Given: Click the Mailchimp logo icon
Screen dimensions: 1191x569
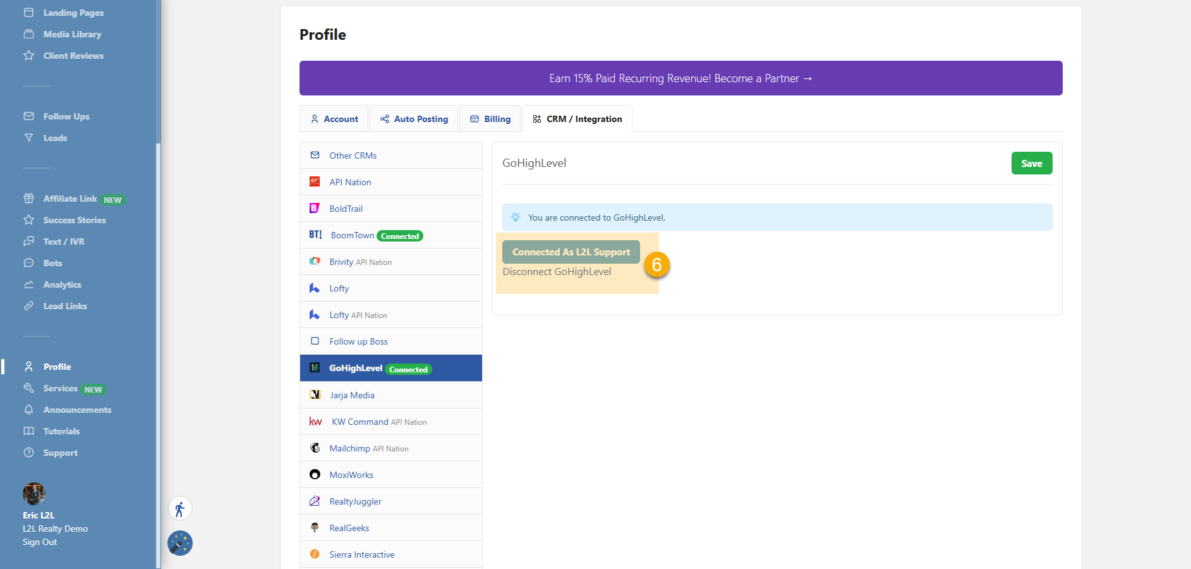Looking at the screenshot, I should (315, 448).
